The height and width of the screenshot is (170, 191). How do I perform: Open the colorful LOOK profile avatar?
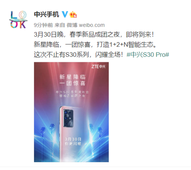pos(18,19)
